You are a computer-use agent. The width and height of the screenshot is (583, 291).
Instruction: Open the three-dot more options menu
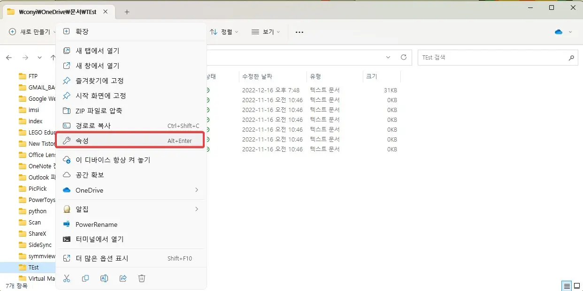[299, 32]
